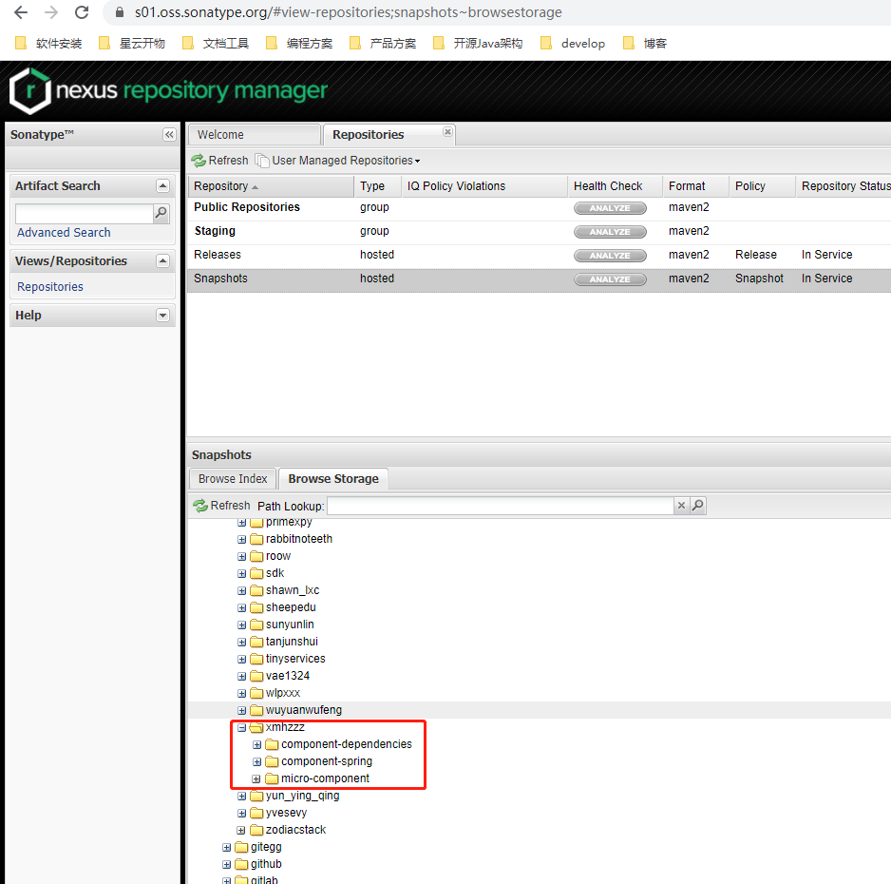Image resolution: width=891 pixels, height=884 pixels.
Task: Expand the yun_ying_qing tree node
Action: tap(241, 796)
